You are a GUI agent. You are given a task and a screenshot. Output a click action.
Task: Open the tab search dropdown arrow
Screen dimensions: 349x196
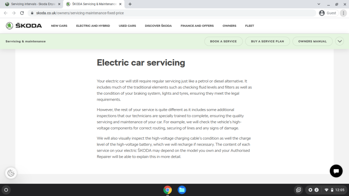point(319,4)
